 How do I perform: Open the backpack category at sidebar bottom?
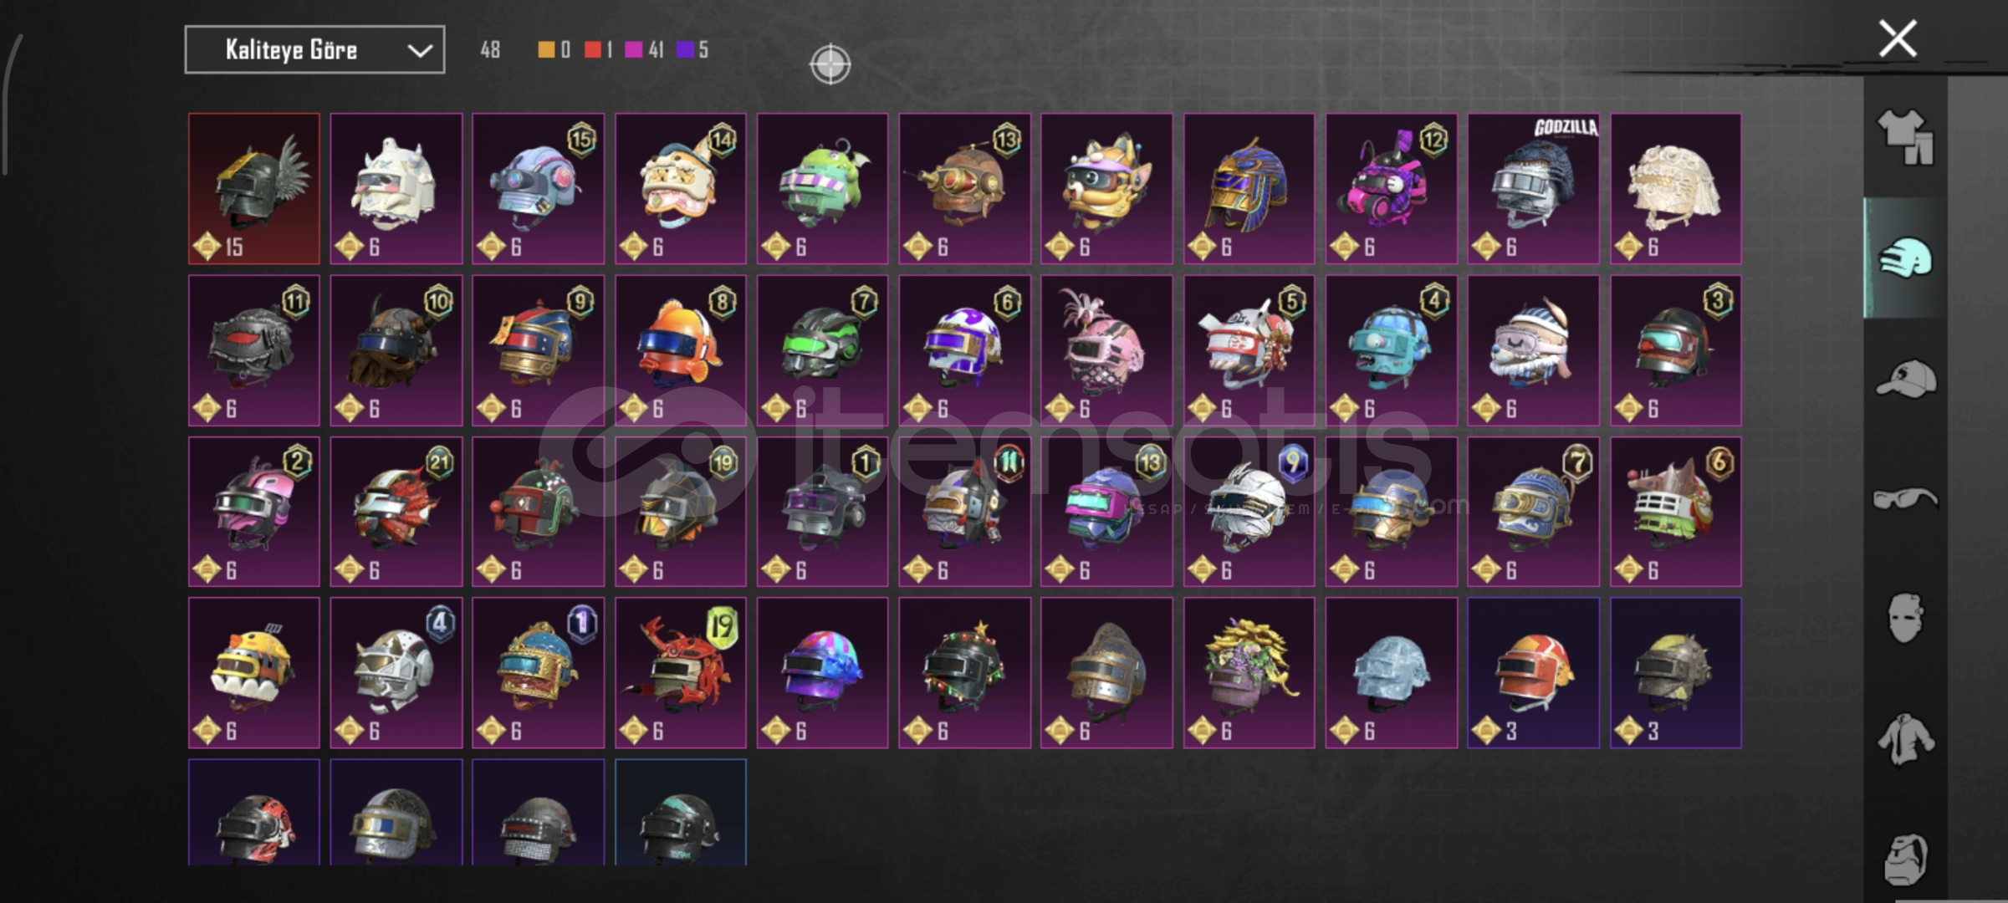[1905, 859]
